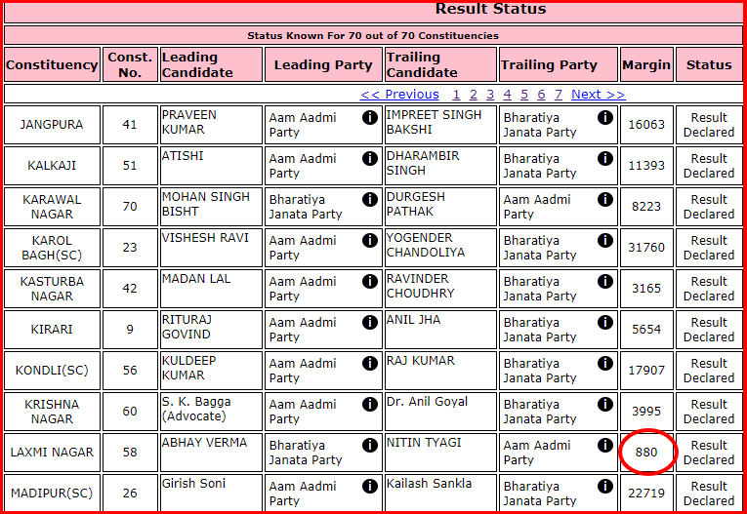747x514 pixels.
Task: Select the MADIPUR(SC) constituency cell
Action: pyautogui.click(x=53, y=494)
